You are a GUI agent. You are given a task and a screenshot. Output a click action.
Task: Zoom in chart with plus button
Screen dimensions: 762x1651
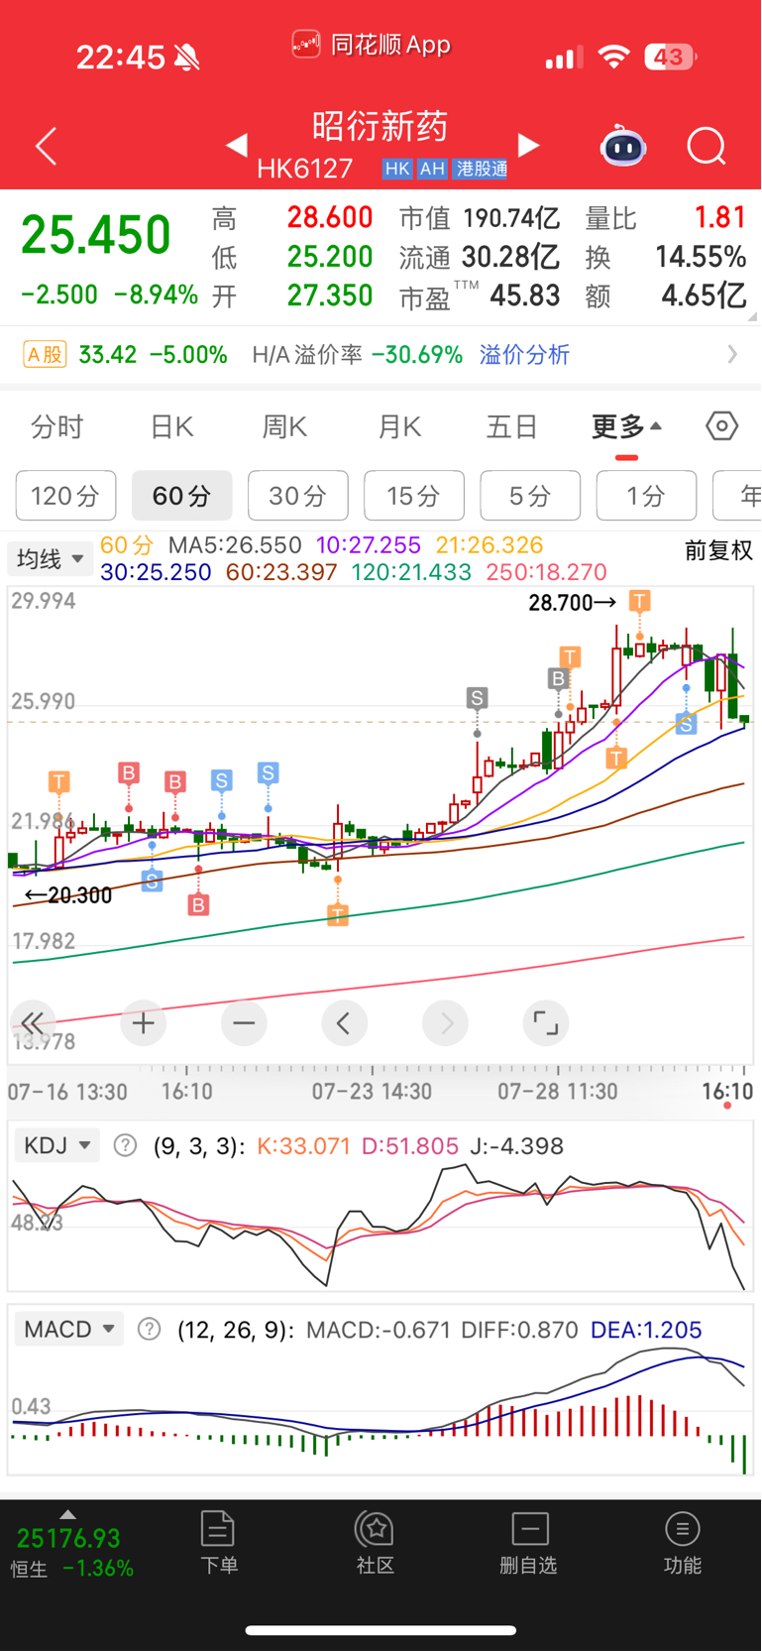click(x=144, y=1022)
